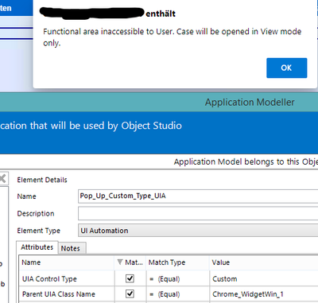The image size is (318, 303).
Task: Open Match Type for Parent UIA Class Name row
Action: click(177, 294)
